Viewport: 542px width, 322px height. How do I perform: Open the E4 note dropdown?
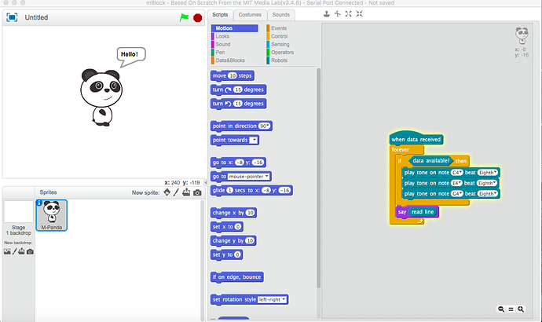pyautogui.click(x=456, y=183)
